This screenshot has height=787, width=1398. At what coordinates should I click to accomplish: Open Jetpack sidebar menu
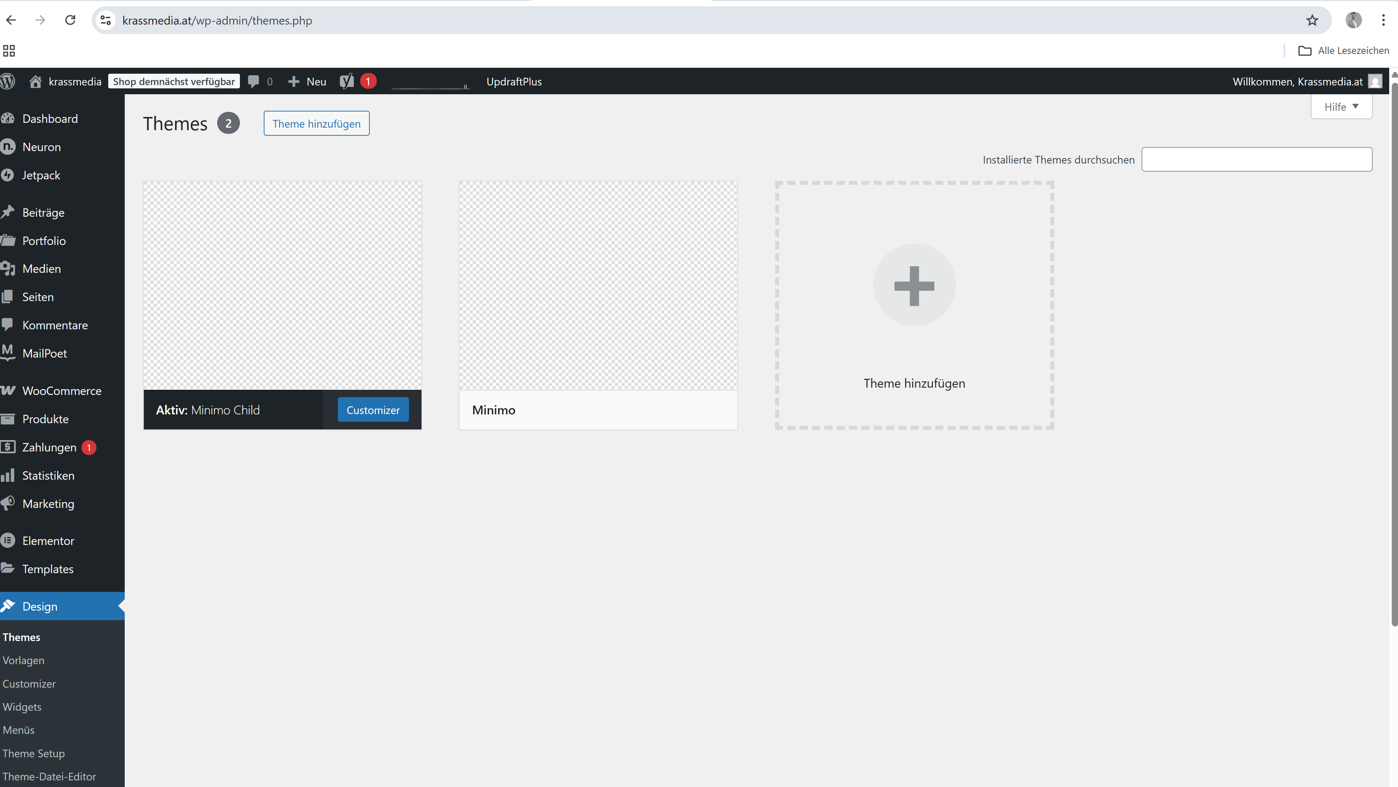tap(41, 175)
